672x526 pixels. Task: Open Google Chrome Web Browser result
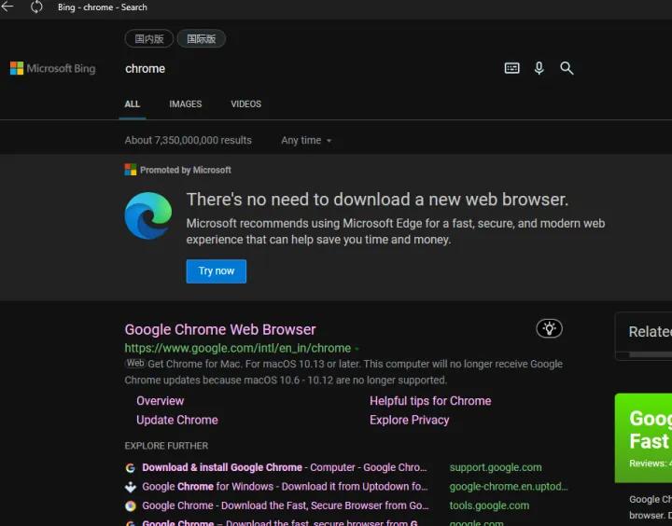coord(220,329)
